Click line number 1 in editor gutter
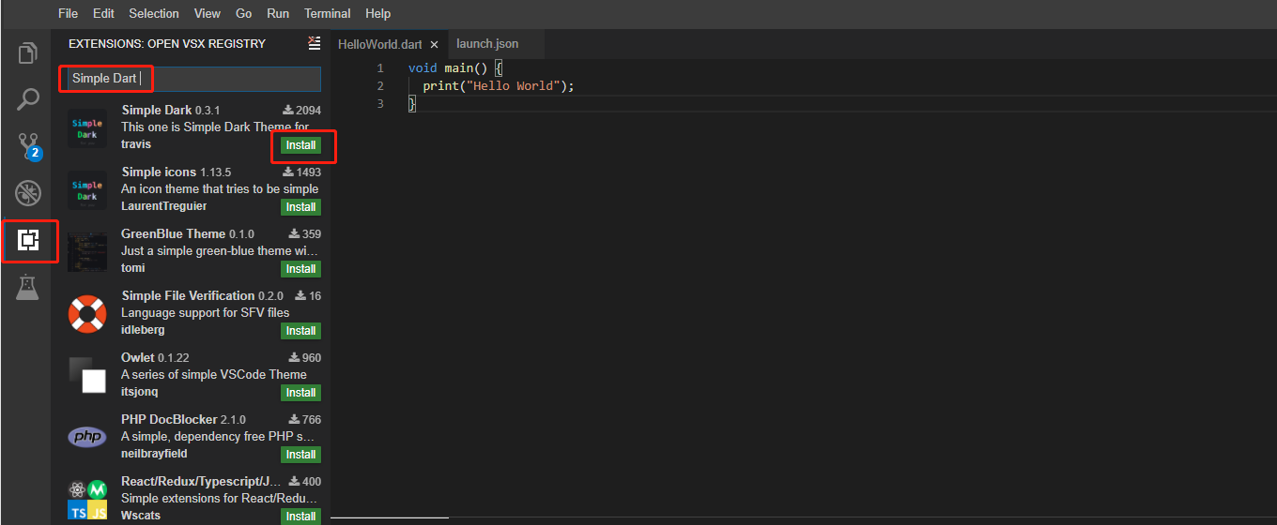Viewport: 1277px width, 525px height. pyautogui.click(x=380, y=68)
